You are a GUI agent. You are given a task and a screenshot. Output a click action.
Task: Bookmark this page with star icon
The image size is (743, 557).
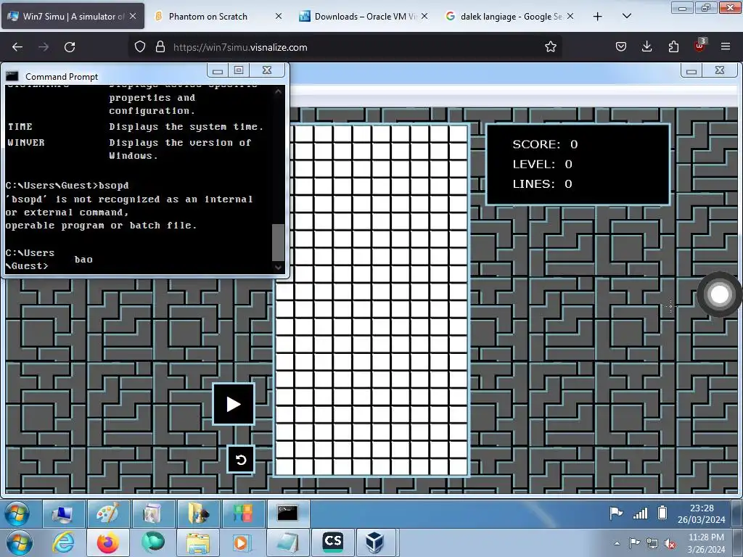point(550,47)
